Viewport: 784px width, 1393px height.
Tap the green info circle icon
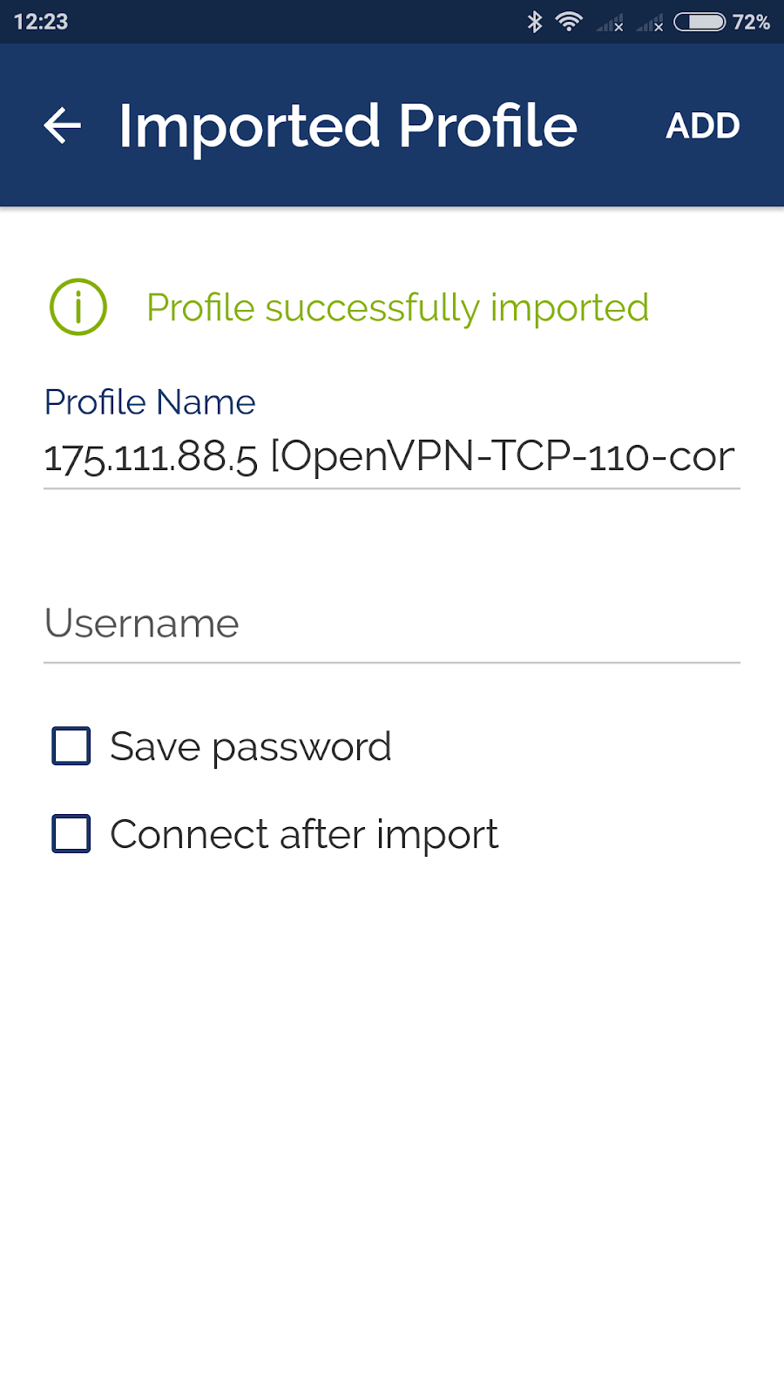78,307
